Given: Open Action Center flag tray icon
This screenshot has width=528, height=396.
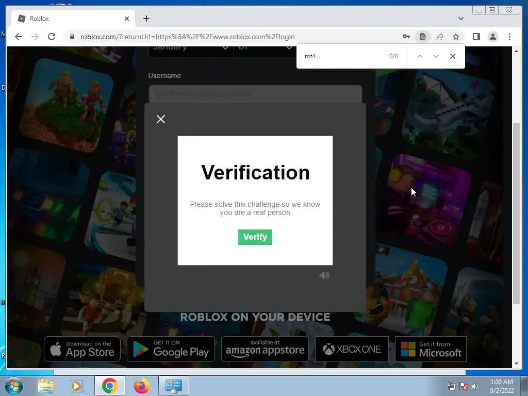Looking at the screenshot, I should coord(464,386).
